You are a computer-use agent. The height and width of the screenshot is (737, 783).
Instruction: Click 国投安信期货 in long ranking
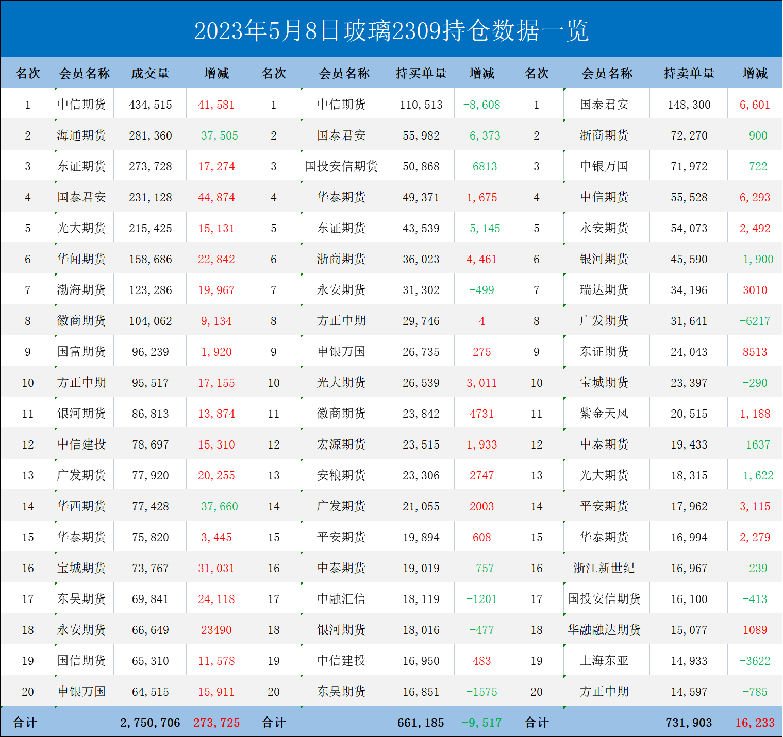pos(341,166)
